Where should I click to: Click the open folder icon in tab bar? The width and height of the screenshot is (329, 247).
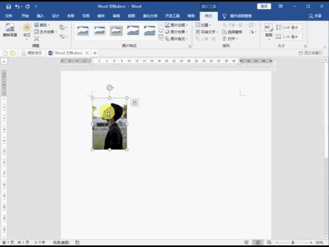coord(13,53)
